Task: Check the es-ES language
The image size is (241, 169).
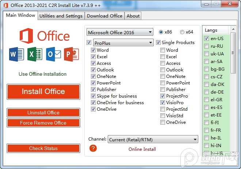Action: click(x=206, y=107)
